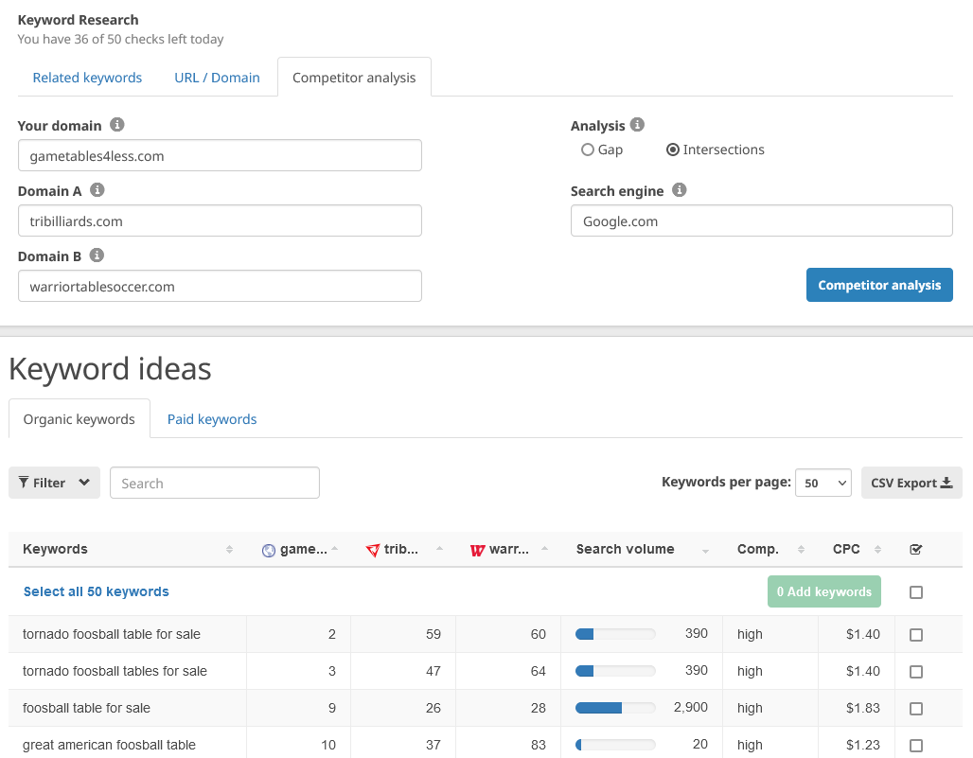Check the tornado foosball tables for sale row
Image resolution: width=973 pixels, height=758 pixels.
point(916,672)
